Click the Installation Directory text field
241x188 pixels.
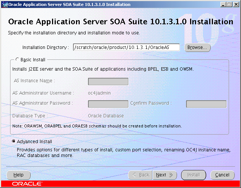[126, 47]
